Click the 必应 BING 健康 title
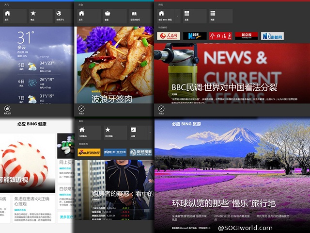This screenshot has height=233, width=310. [x=31, y=124]
